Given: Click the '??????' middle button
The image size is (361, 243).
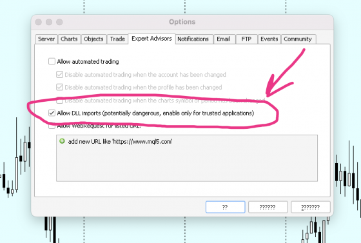Looking at the screenshot, I should [x=268, y=207].
